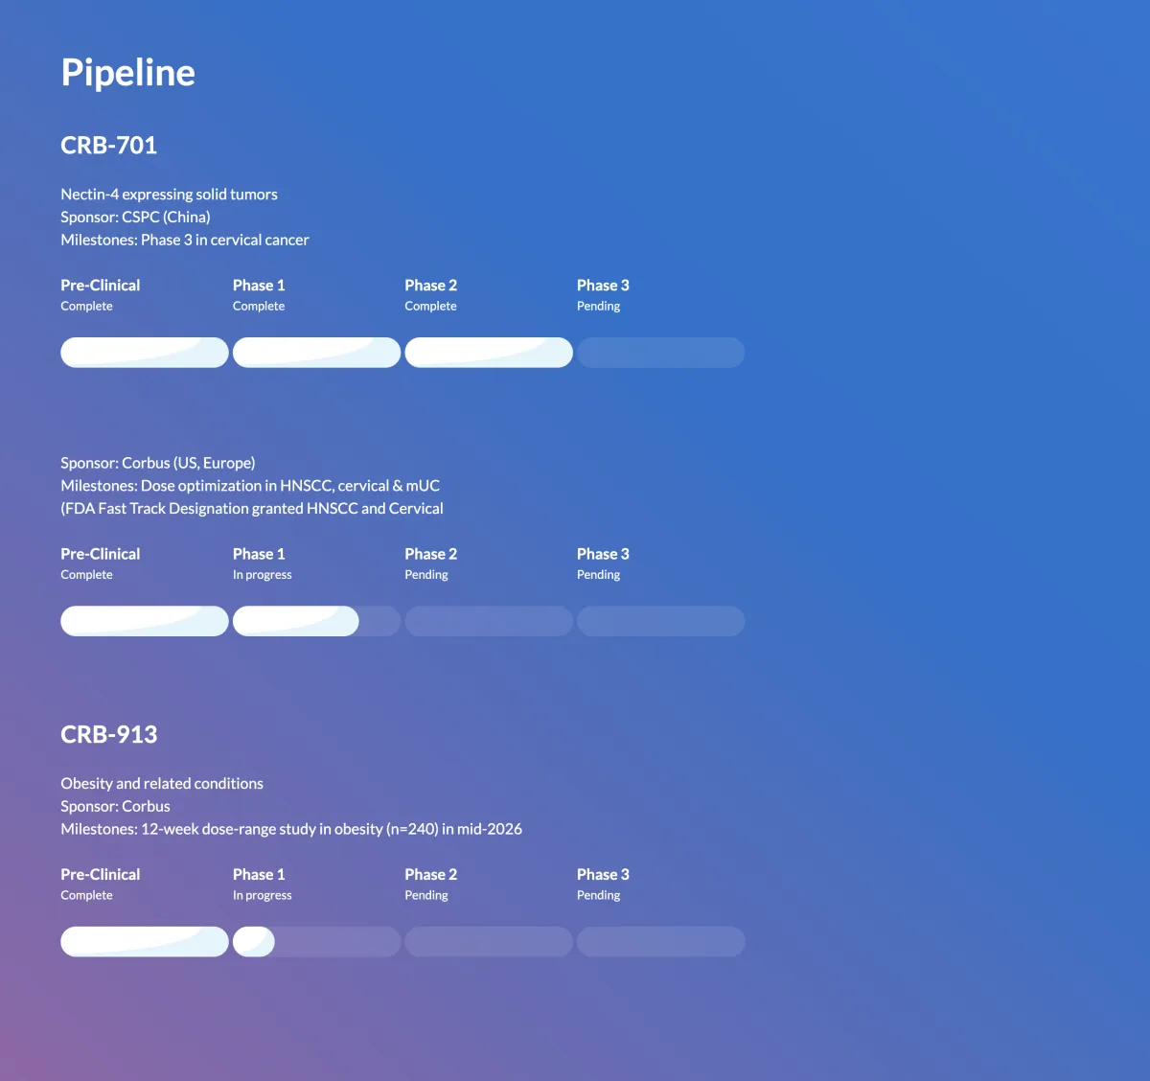Click the Pipeline page heading
Viewport: 1150px width, 1081px height.
tap(128, 73)
